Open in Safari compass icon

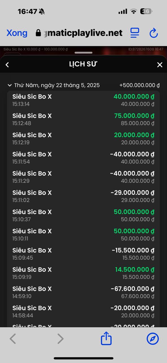pyautogui.click(x=153, y=339)
